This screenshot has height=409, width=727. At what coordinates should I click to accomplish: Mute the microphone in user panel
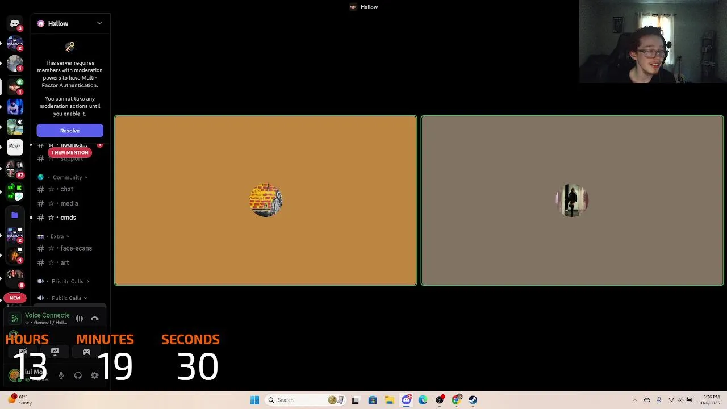(x=61, y=375)
